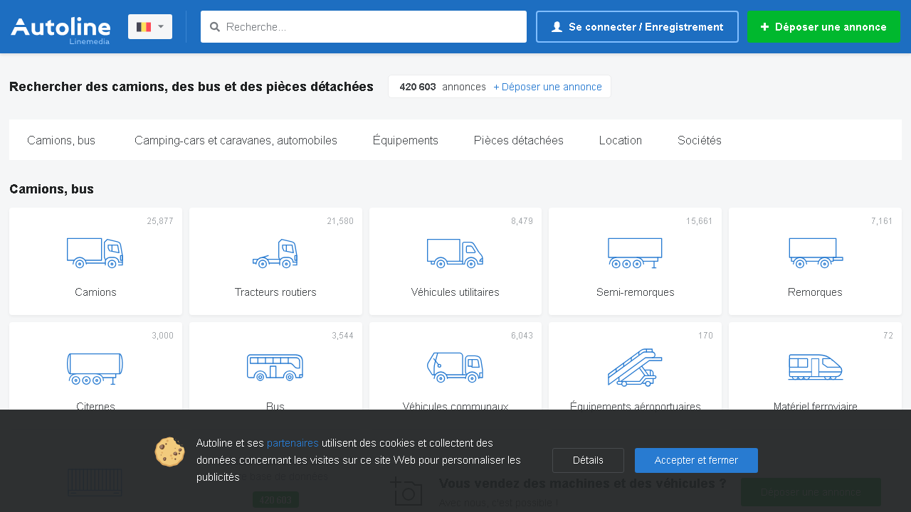Click the Véhicules utilitaires label
This screenshot has height=512, width=911.
(x=455, y=292)
